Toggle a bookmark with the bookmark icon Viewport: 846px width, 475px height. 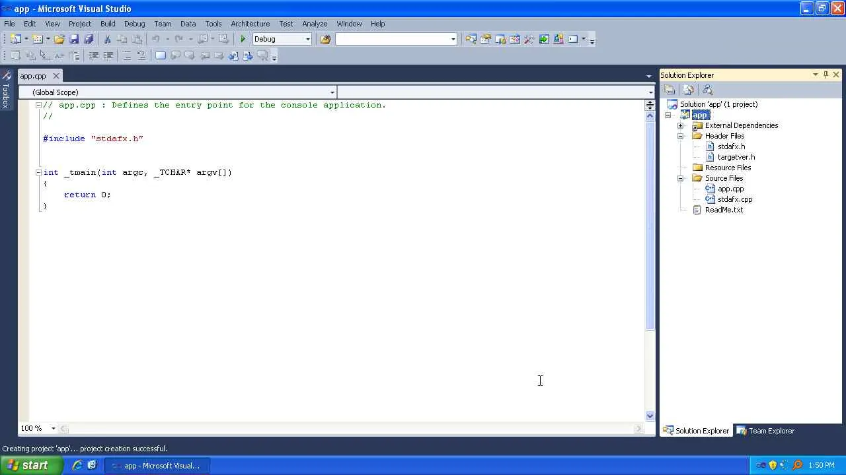[x=161, y=56]
